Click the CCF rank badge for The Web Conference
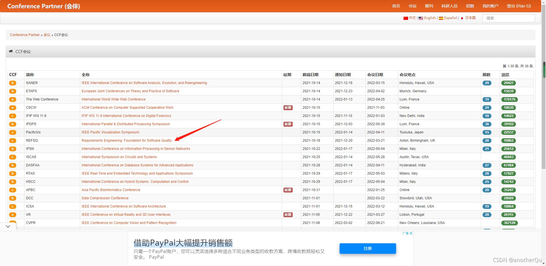The width and height of the screenshot is (546, 266). (13, 99)
